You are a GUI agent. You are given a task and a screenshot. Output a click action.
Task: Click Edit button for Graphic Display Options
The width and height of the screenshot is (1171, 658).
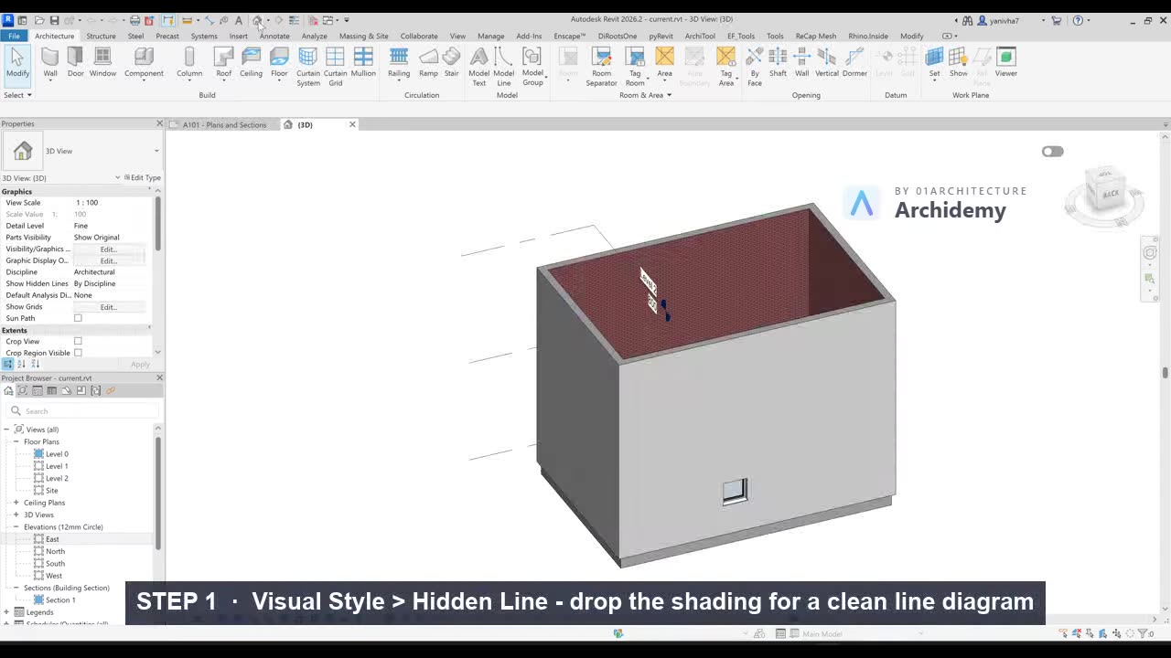tap(108, 261)
